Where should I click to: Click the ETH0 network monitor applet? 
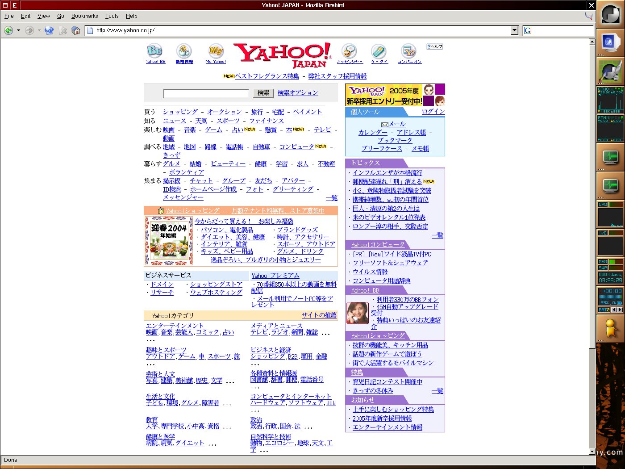click(x=610, y=100)
